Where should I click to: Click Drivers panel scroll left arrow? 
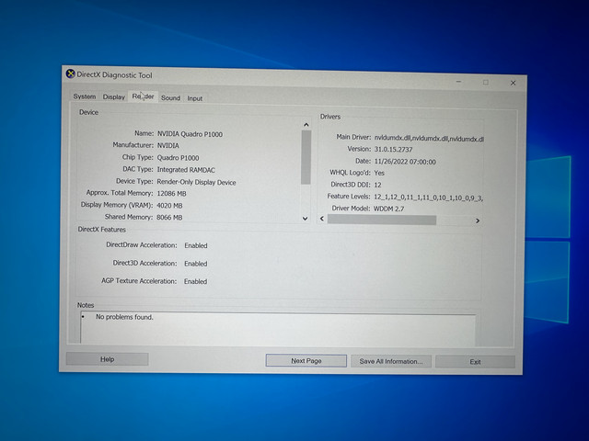click(x=322, y=219)
